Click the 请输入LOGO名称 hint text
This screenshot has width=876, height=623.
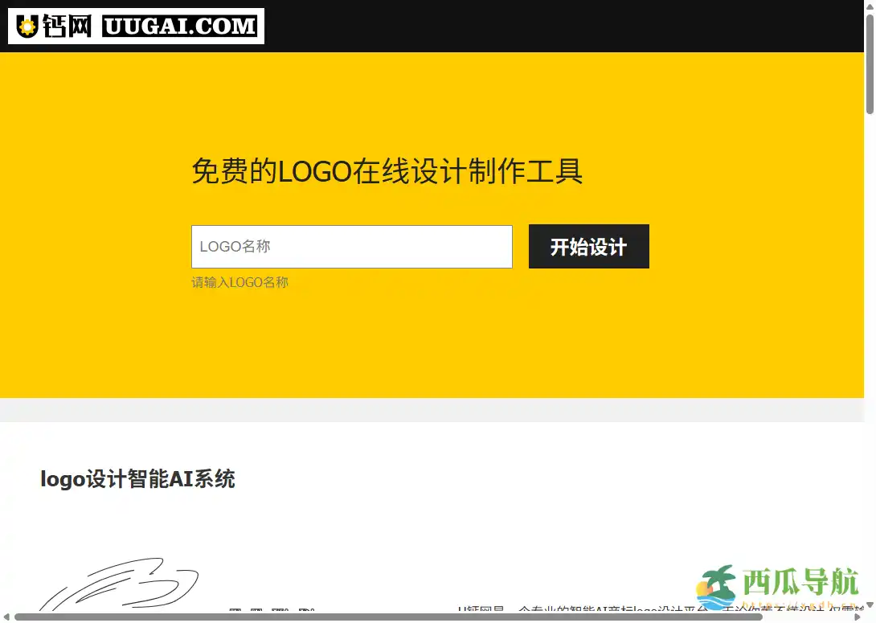tap(239, 282)
